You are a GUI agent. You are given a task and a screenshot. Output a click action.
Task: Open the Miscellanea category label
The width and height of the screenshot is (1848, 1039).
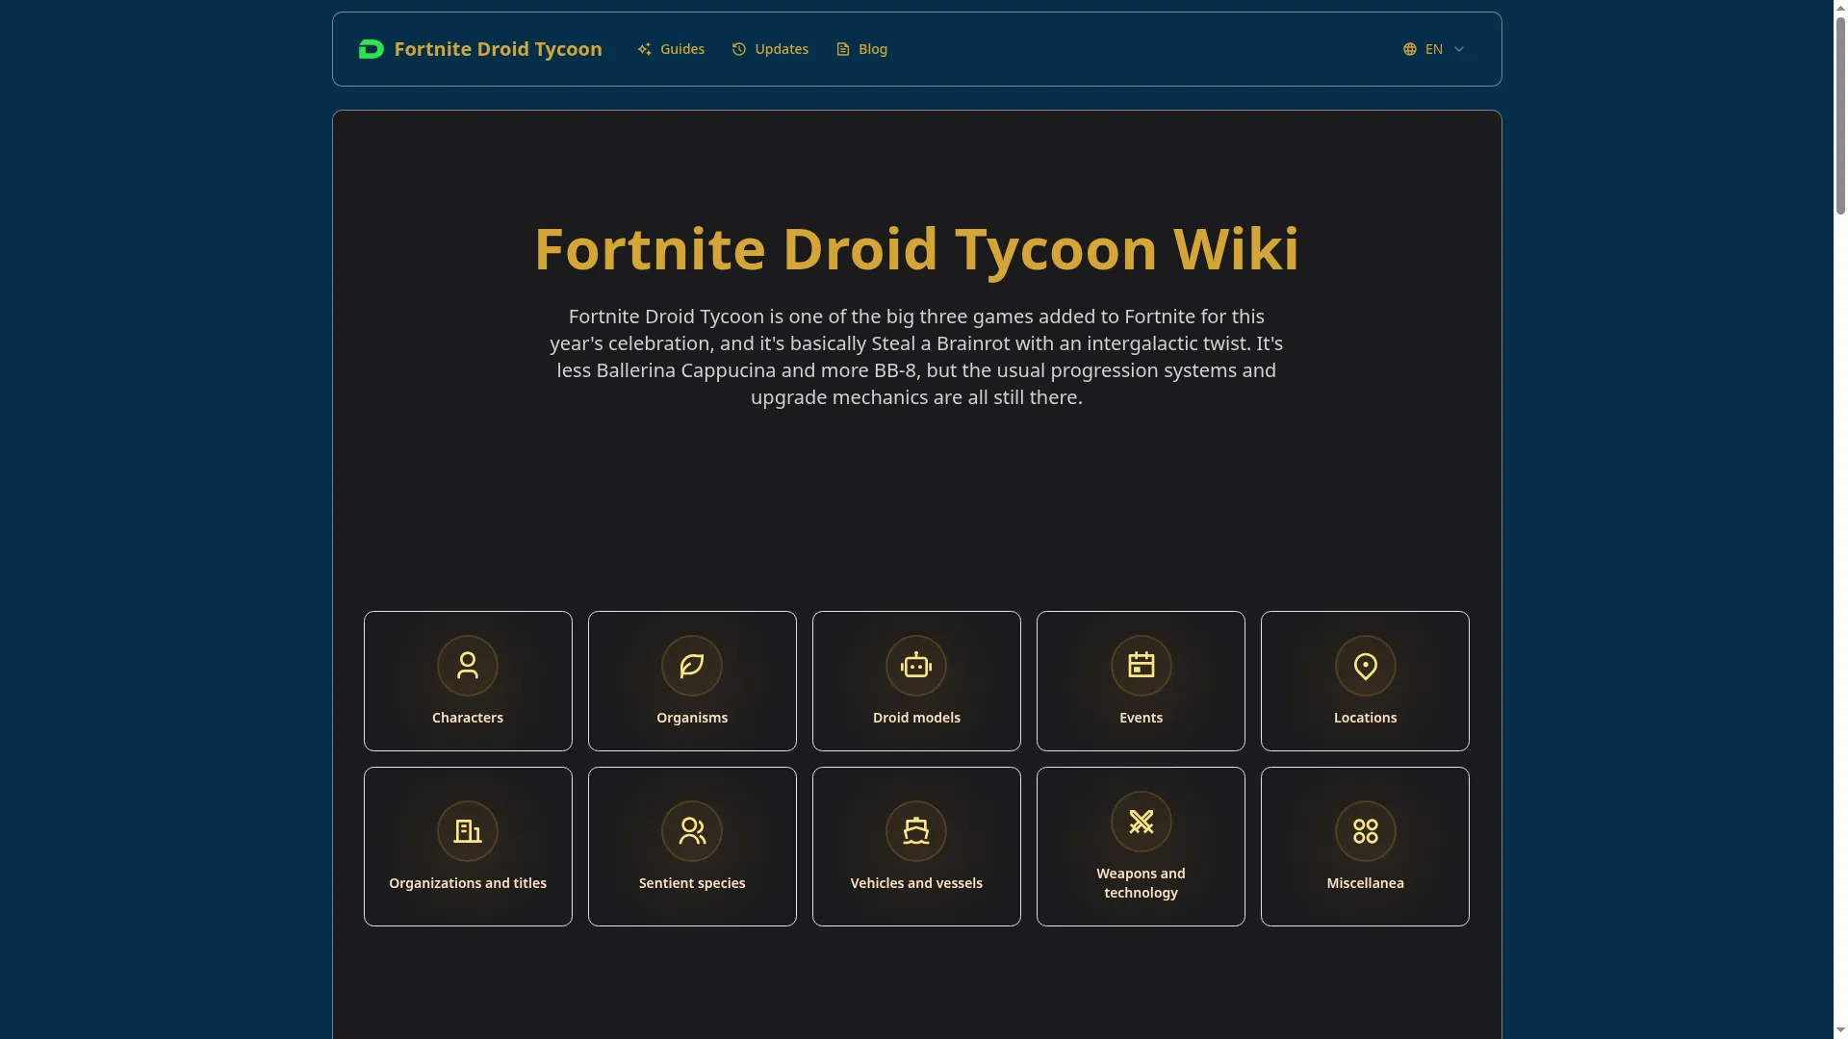(x=1366, y=883)
